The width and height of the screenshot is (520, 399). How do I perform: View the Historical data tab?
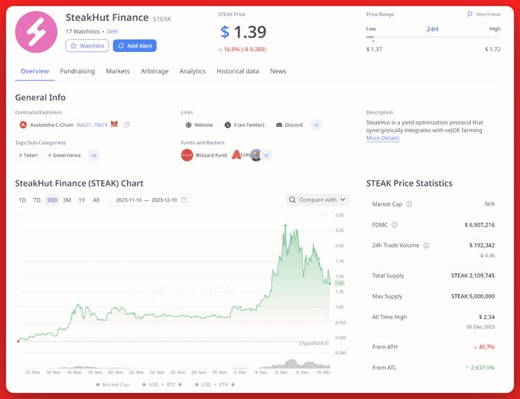click(238, 71)
